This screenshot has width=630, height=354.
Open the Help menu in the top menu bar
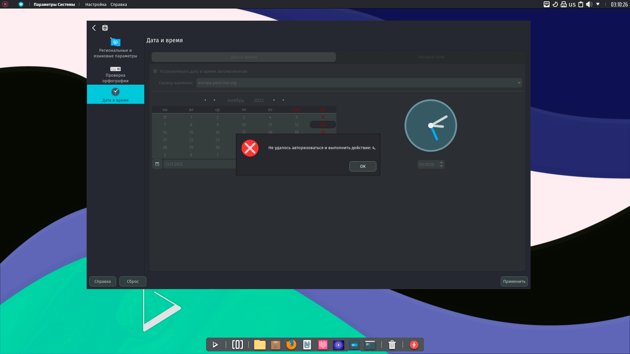118,4
